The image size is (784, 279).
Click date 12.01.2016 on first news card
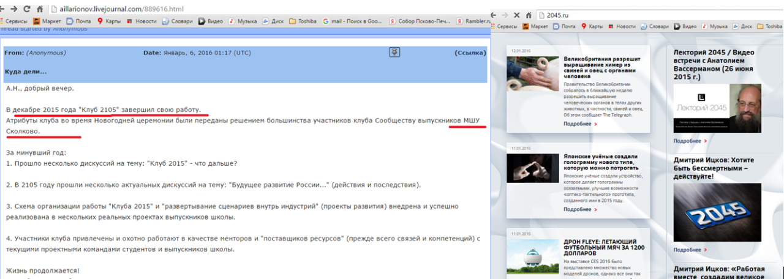point(520,51)
